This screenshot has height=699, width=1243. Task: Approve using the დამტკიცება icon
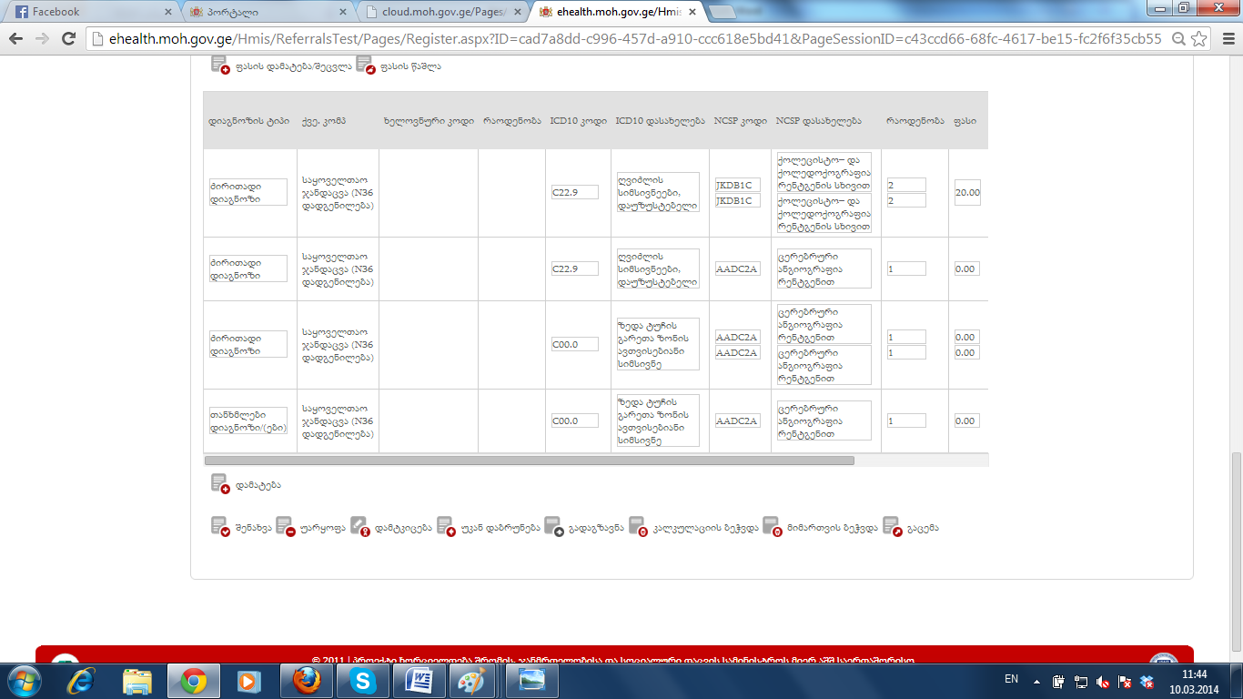tap(359, 527)
